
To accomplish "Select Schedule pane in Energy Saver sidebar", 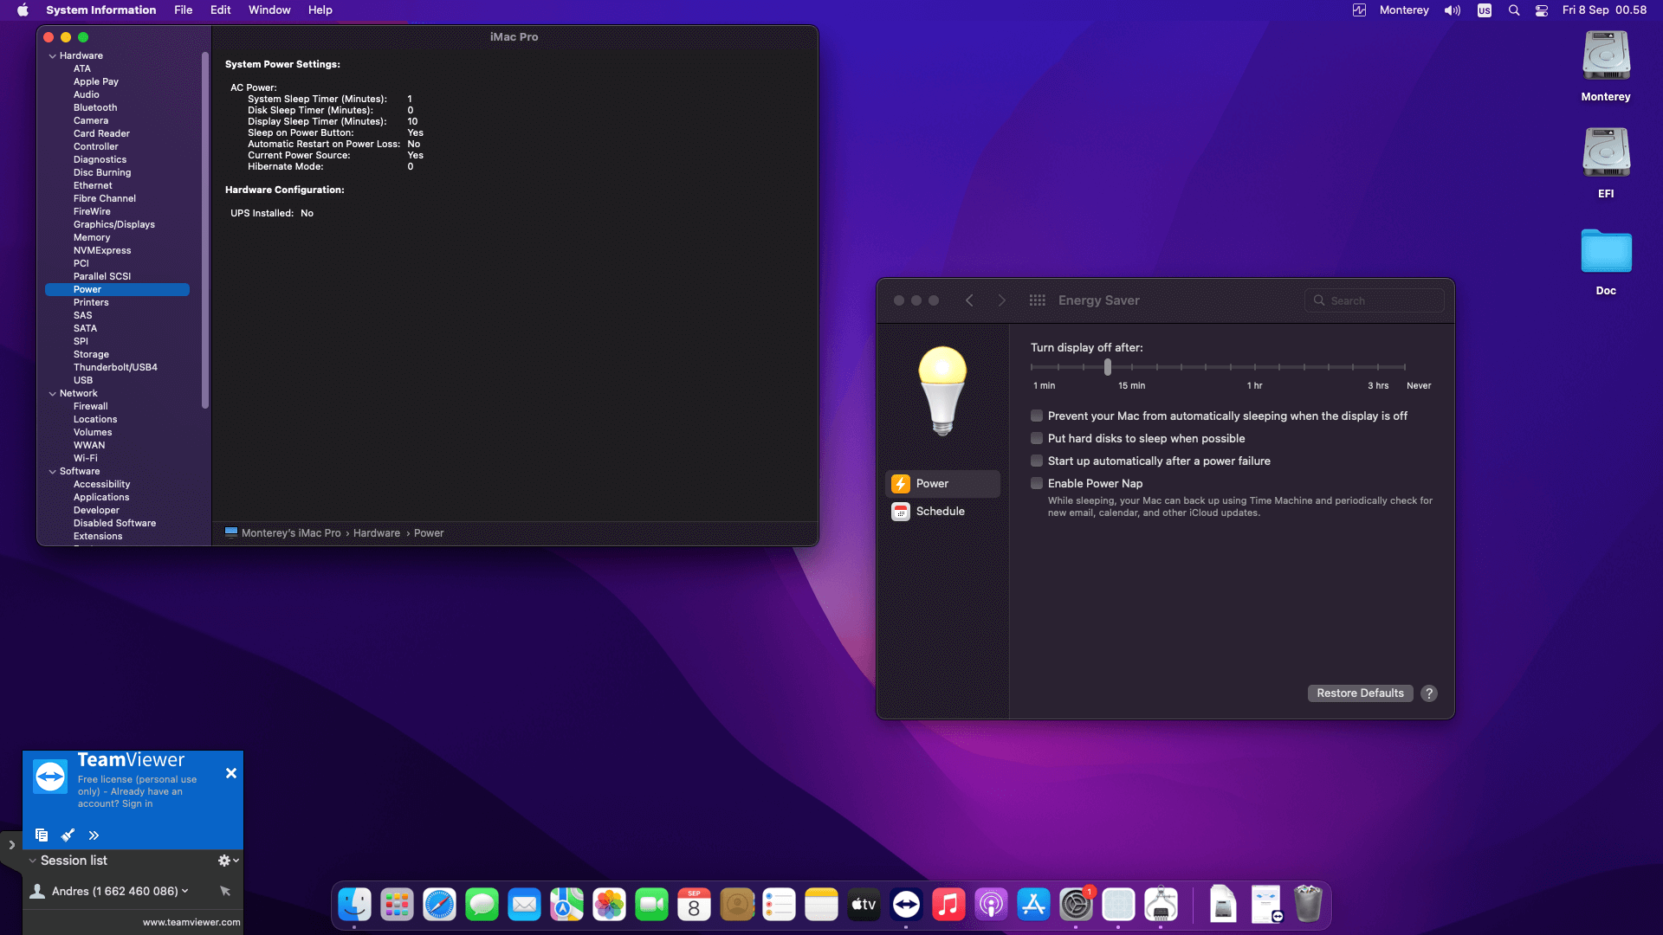I will point(942,512).
